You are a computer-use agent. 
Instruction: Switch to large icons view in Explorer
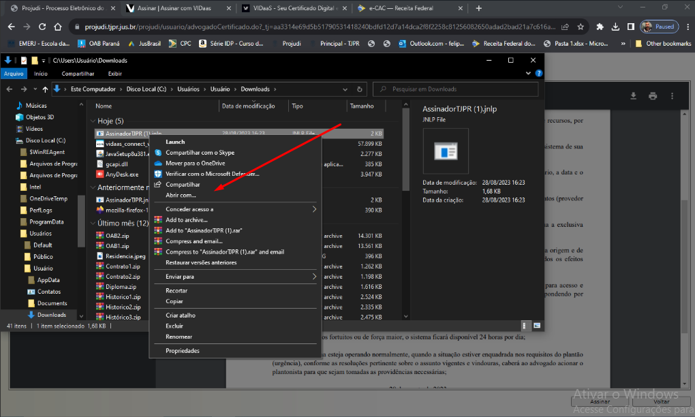tap(537, 326)
